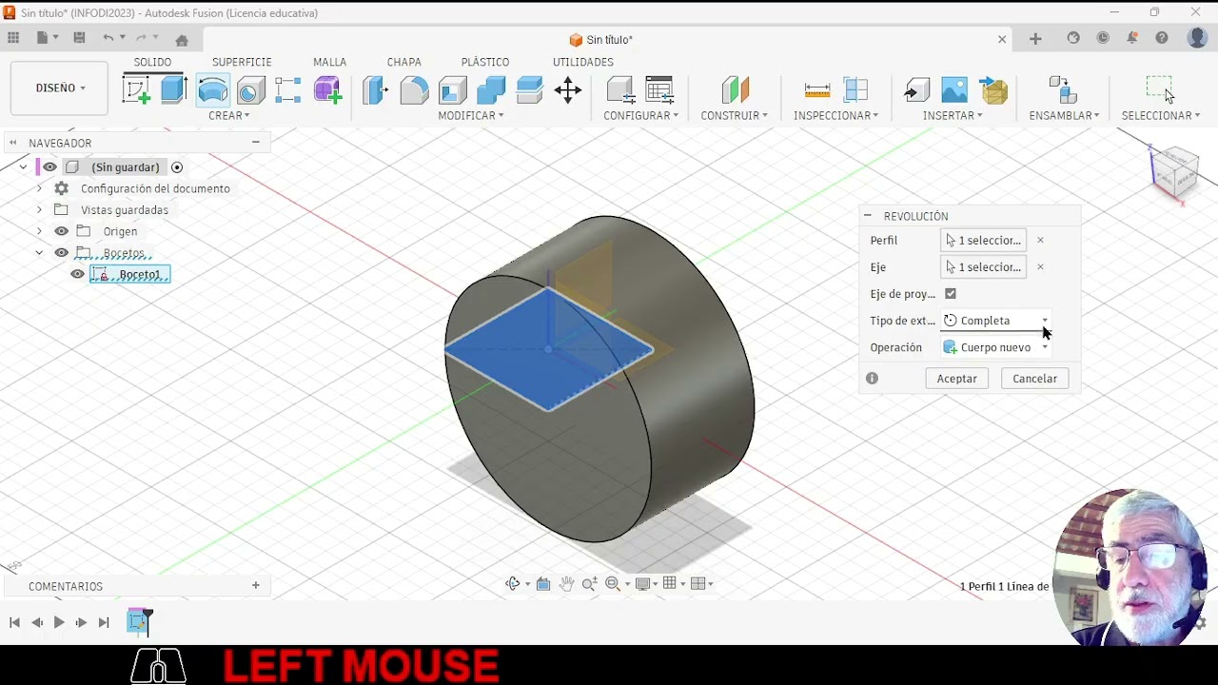The image size is (1218, 685).
Task: Switch to the SUPERFICIE tab
Action: point(242,62)
